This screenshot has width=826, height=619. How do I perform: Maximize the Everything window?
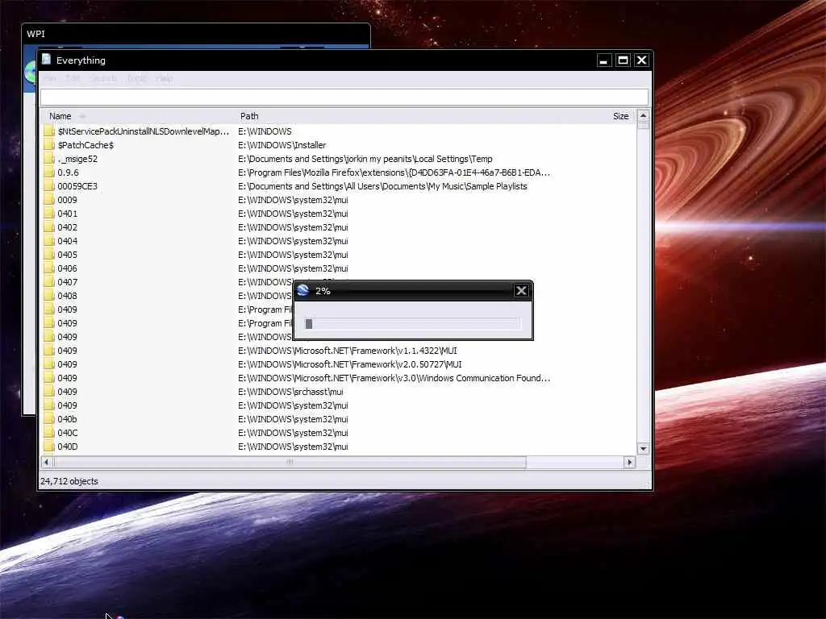[623, 60]
